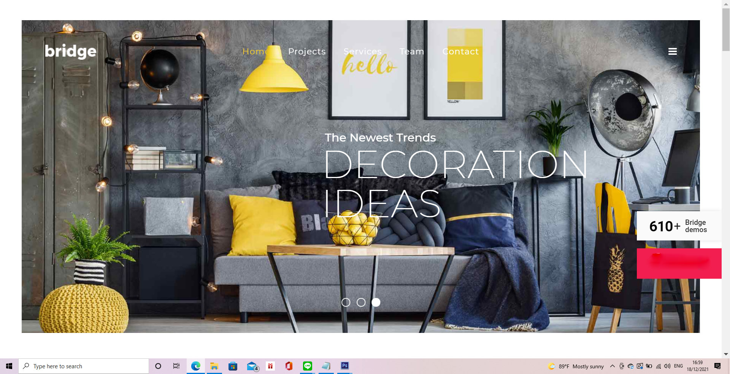
Task: Open the Projects menu item
Action: click(307, 51)
